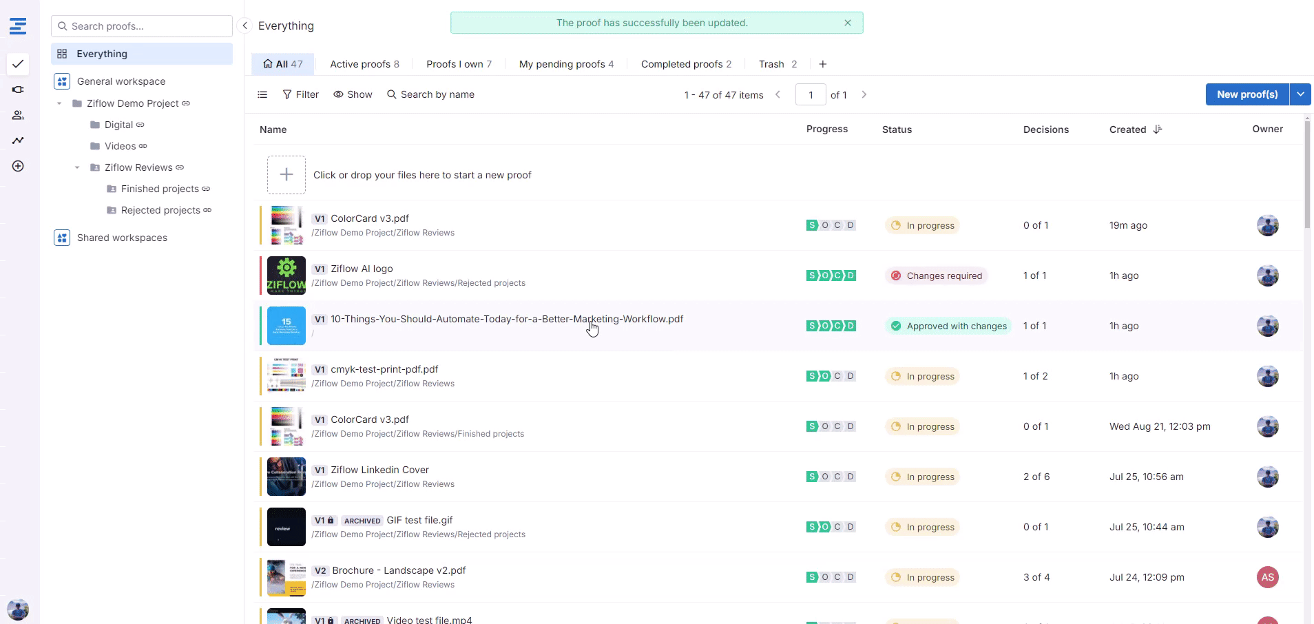This screenshot has width=1314, height=624.
Task: Go to next page arrow
Action: [x=864, y=94]
